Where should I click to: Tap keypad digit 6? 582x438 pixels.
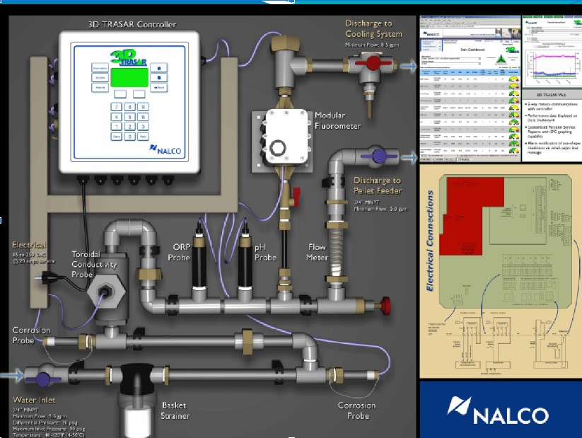(143, 117)
